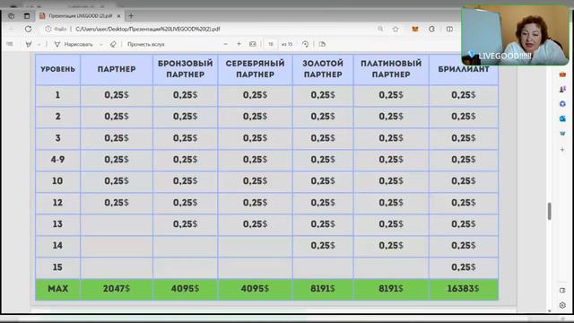Click the level 15 row label

[x=57, y=267]
